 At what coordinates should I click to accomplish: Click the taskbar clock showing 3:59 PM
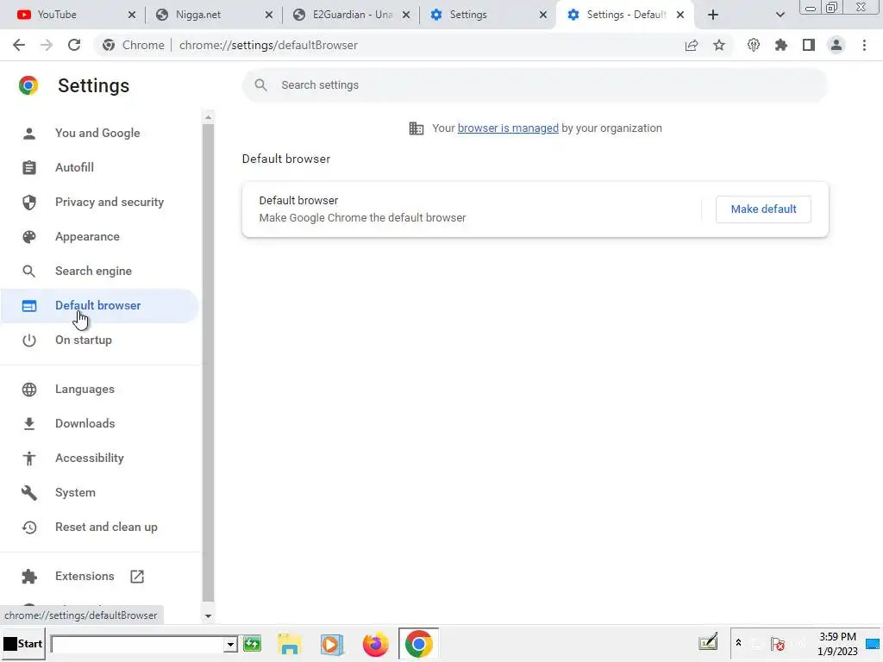pyautogui.click(x=837, y=637)
